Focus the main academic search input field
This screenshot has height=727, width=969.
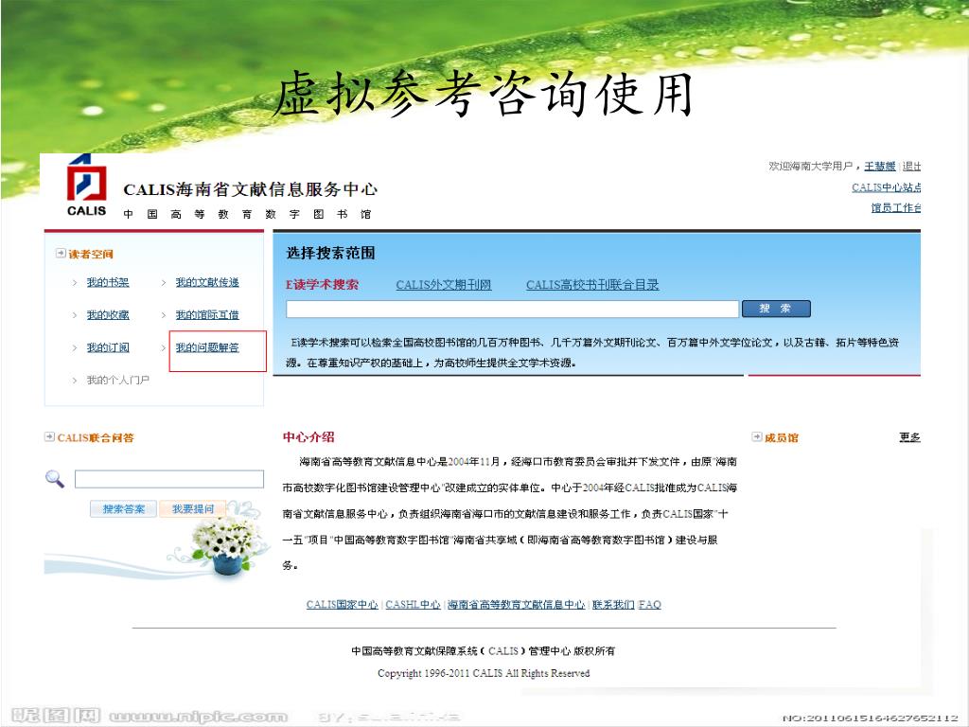[512, 309]
